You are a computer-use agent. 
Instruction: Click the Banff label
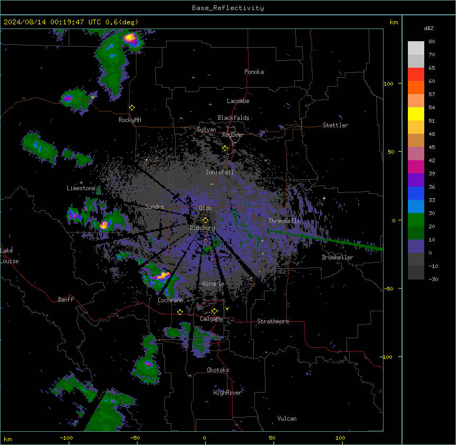click(66, 300)
